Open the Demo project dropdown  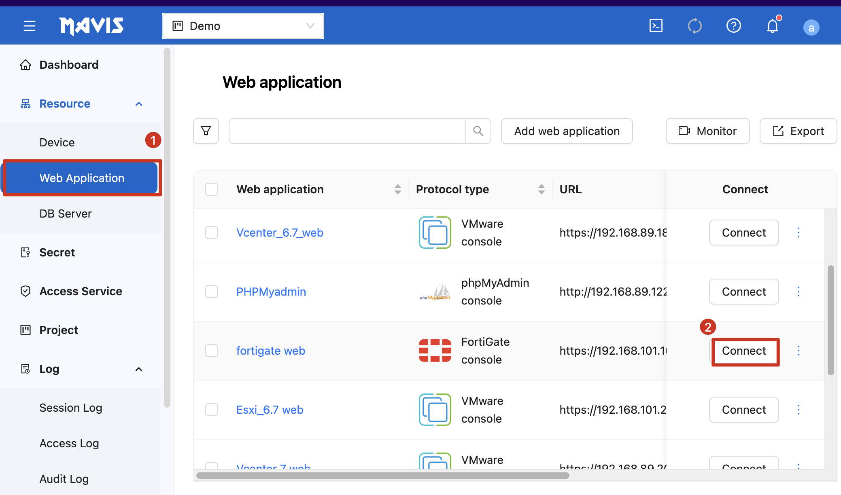coord(243,26)
